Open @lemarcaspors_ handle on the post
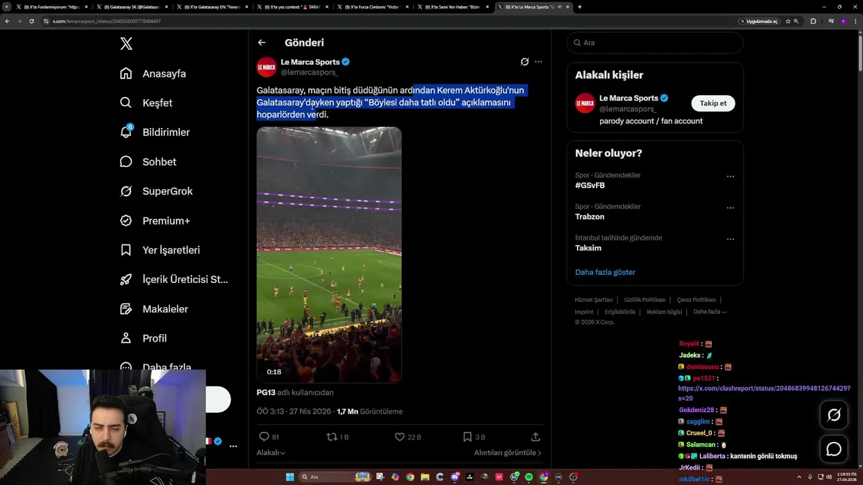Image resolution: width=863 pixels, height=485 pixels. coord(309,72)
